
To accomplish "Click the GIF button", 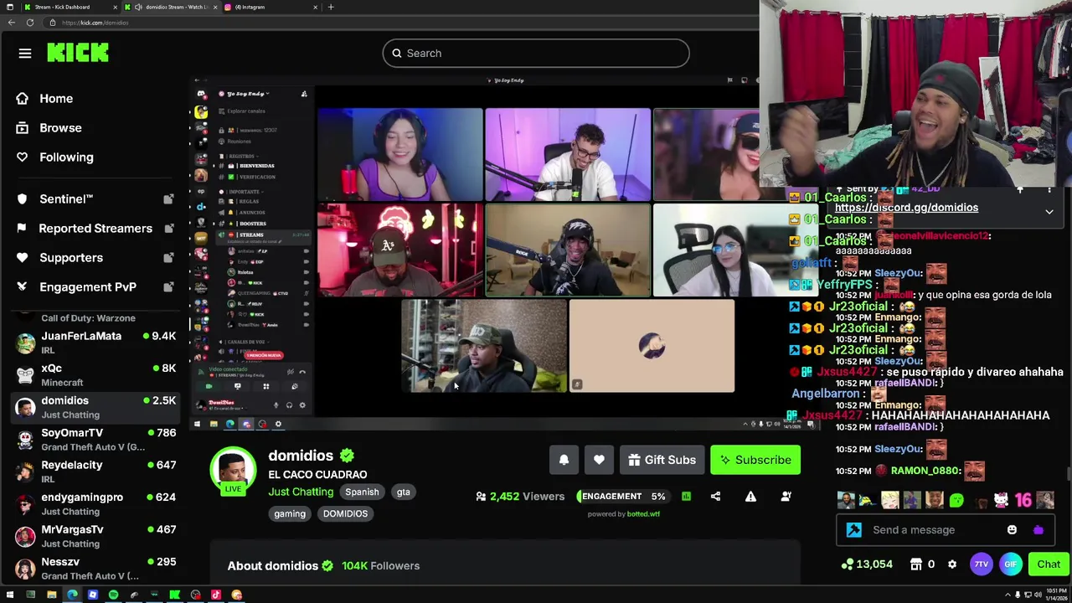I will pos(1011,564).
